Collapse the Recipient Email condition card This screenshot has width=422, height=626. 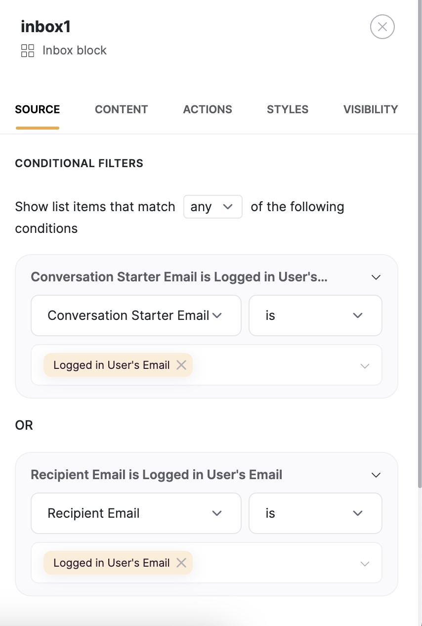tap(376, 475)
